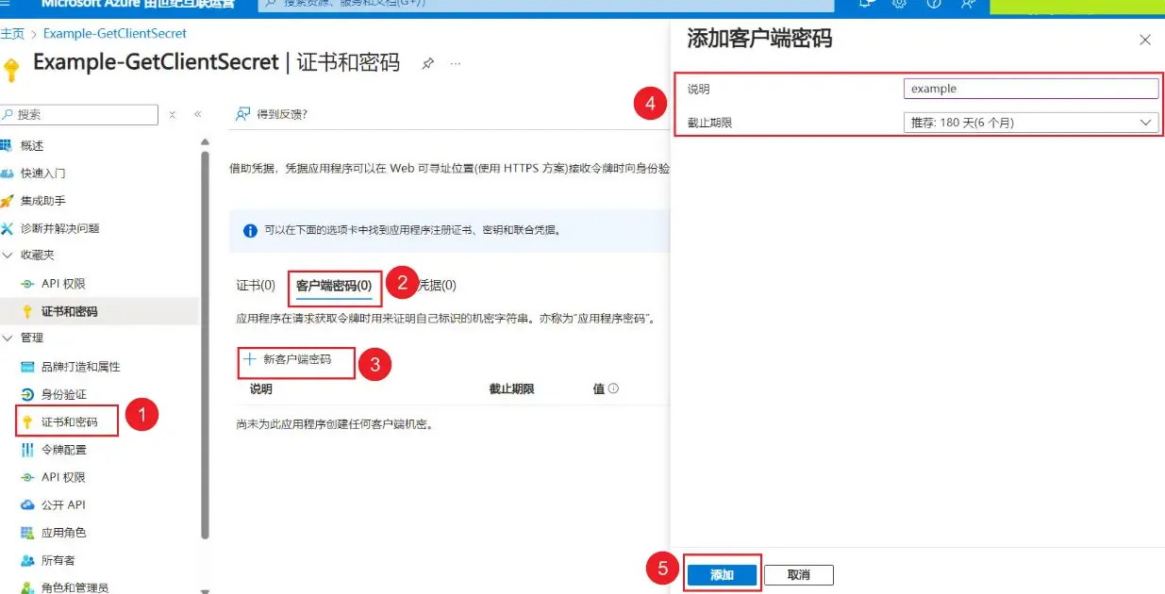The width and height of the screenshot is (1165, 594).
Task: Click the 集成助手 rocket icon
Action: pos(7,201)
